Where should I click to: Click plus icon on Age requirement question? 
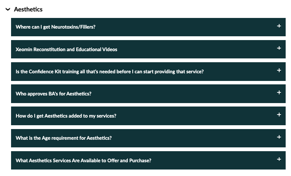279,137
